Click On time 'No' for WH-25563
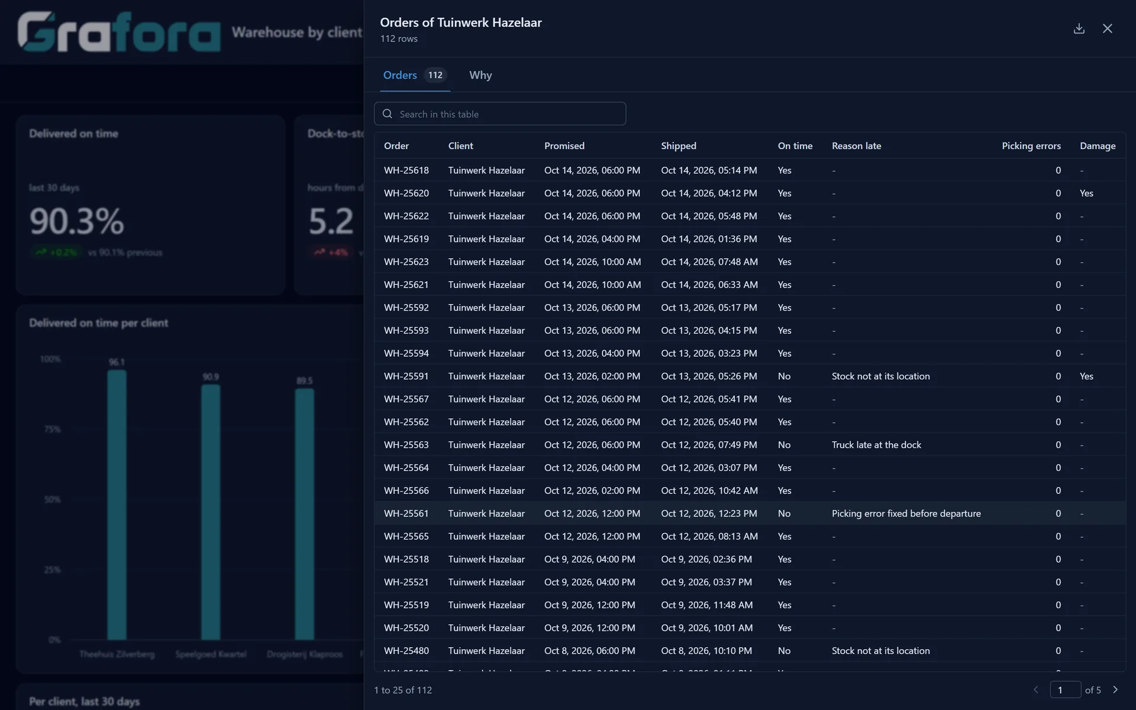The image size is (1136, 710). 784,445
